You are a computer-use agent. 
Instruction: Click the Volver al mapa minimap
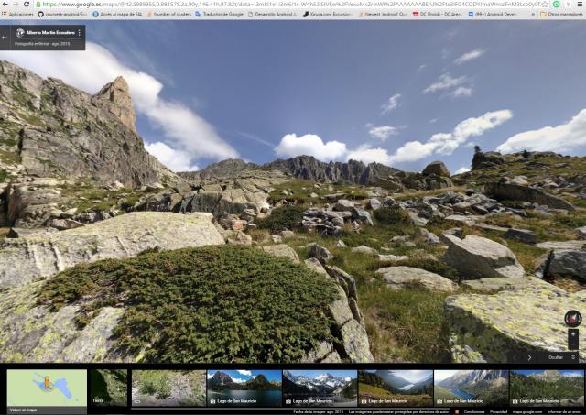47,391
